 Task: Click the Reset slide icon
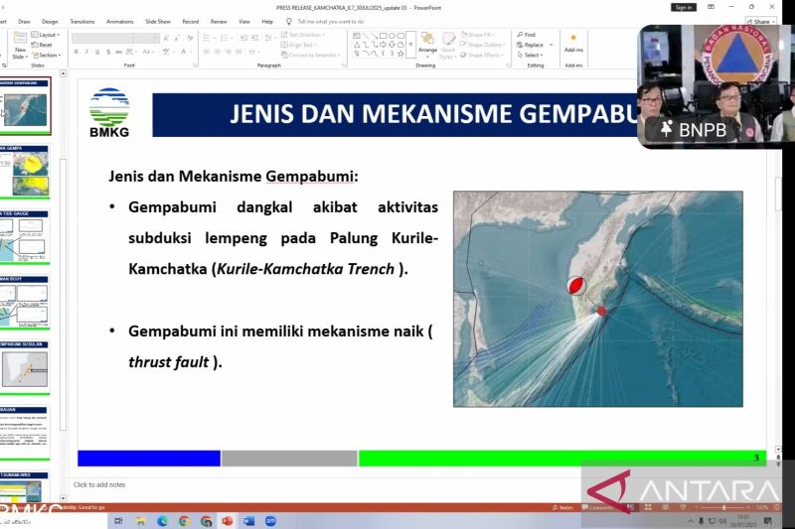(x=45, y=45)
